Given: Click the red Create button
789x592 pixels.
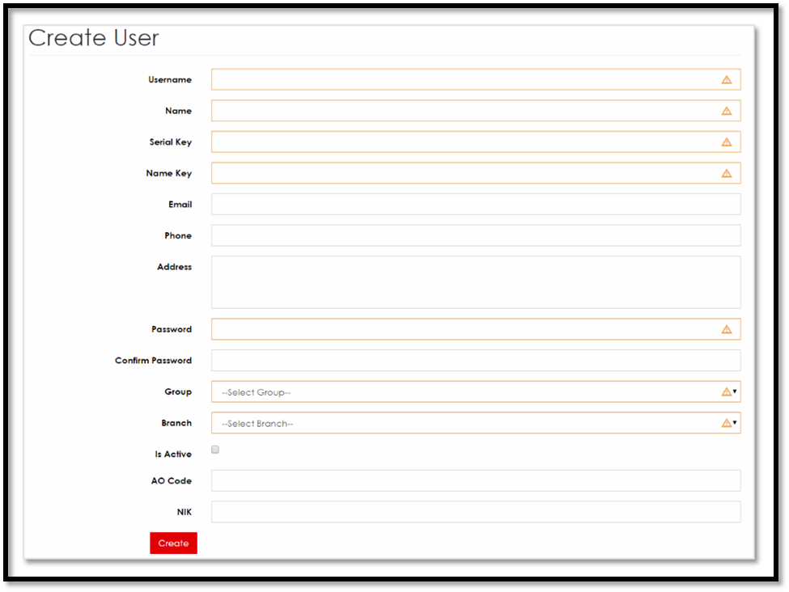Looking at the screenshot, I should (x=174, y=543).
